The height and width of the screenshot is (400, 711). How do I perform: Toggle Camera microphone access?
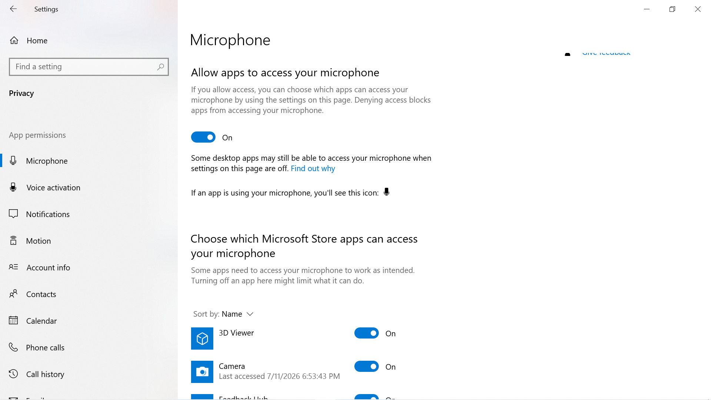tap(367, 367)
